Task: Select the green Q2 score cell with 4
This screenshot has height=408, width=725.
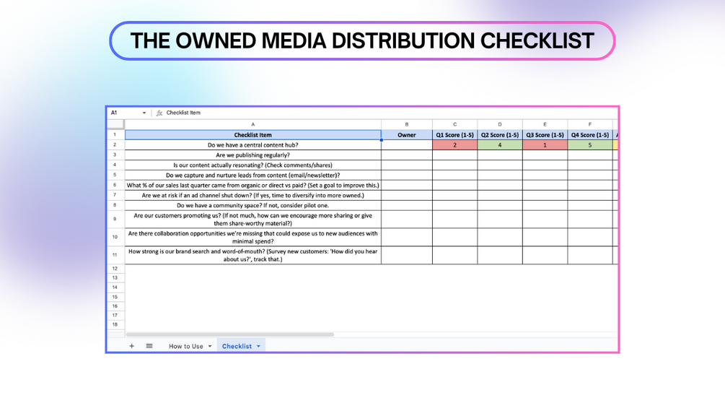Action: pyautogui.click(x=500, y=145)
